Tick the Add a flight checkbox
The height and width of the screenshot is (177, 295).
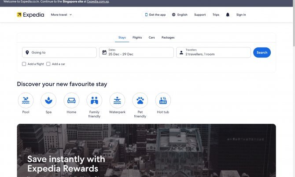coord(24,64)
